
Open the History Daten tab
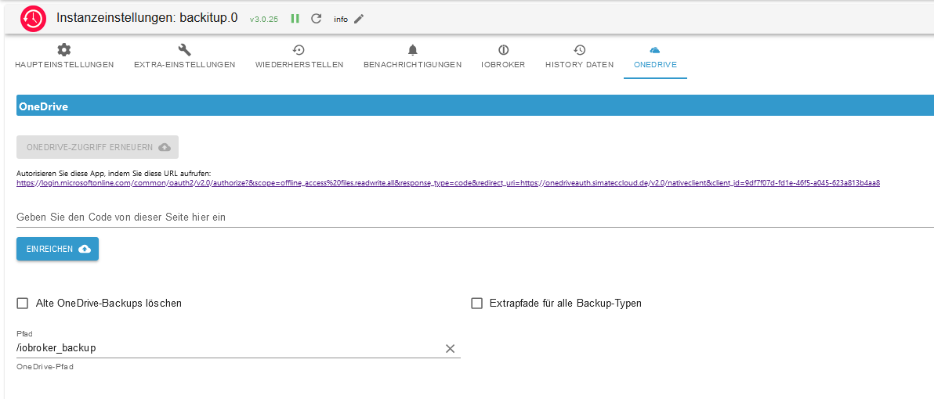coord(580,57)
